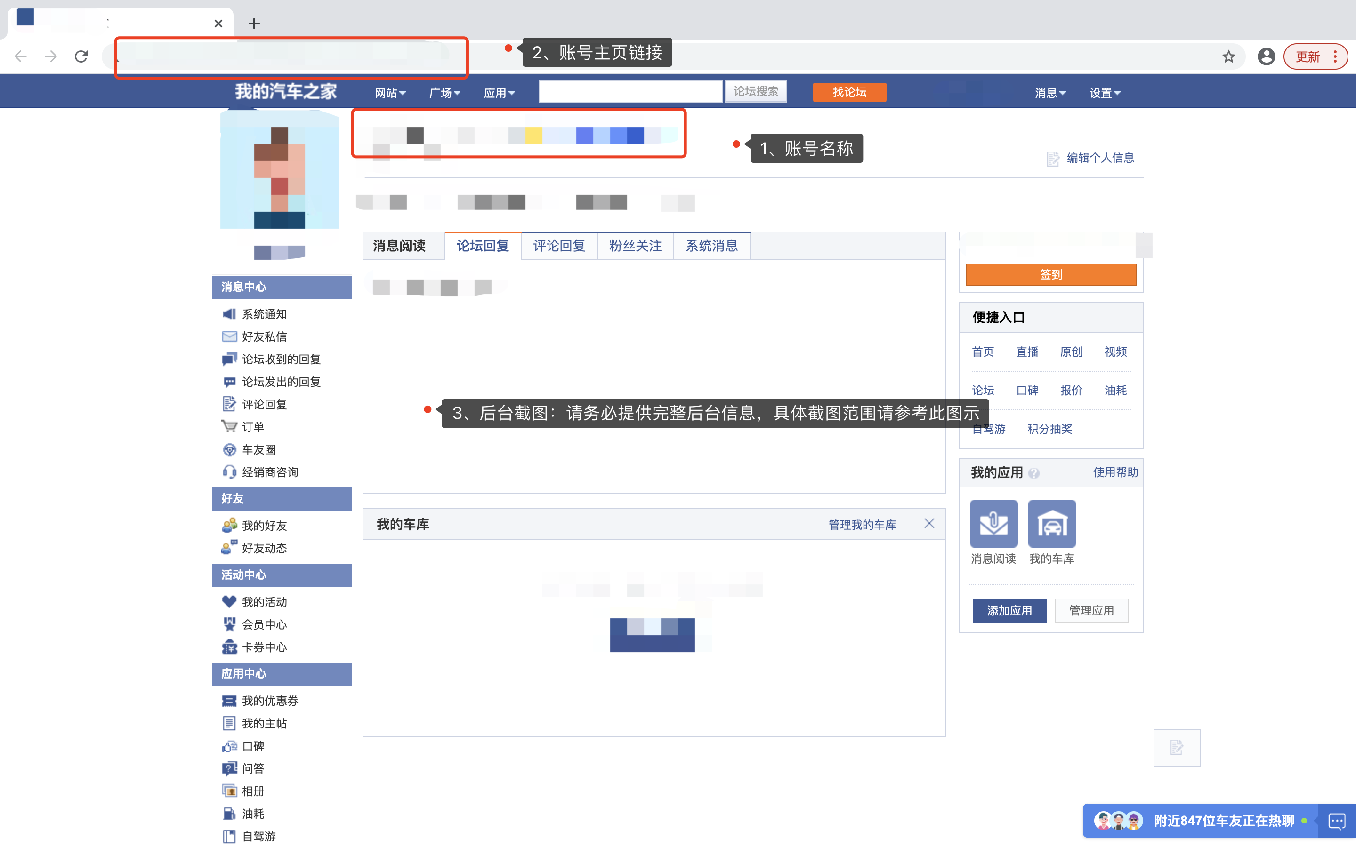Screen dimensions: 1356x847
Task: Switch to the 系统消息 tab
Action: 711,245
